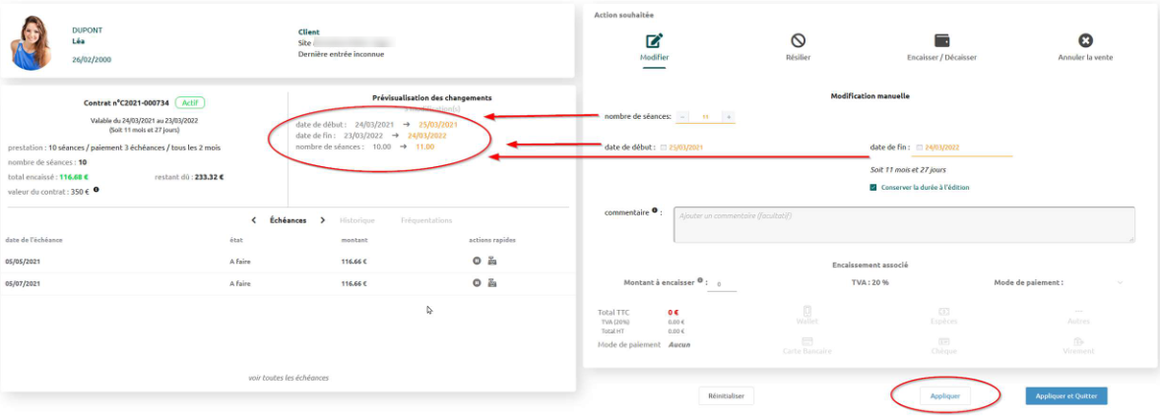Open voir toutes les échéances link

pos(289,378)
